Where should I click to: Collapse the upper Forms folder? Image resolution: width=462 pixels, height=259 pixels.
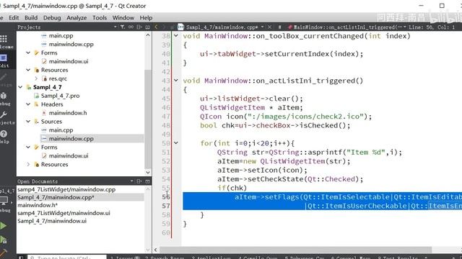[28, 53]
